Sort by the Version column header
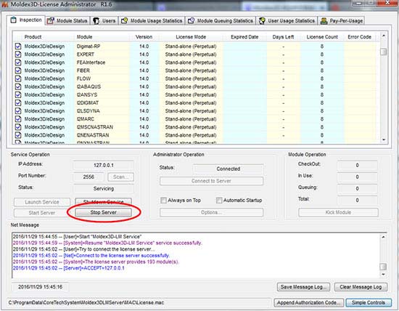399x311 pixels. pos(144,37)
